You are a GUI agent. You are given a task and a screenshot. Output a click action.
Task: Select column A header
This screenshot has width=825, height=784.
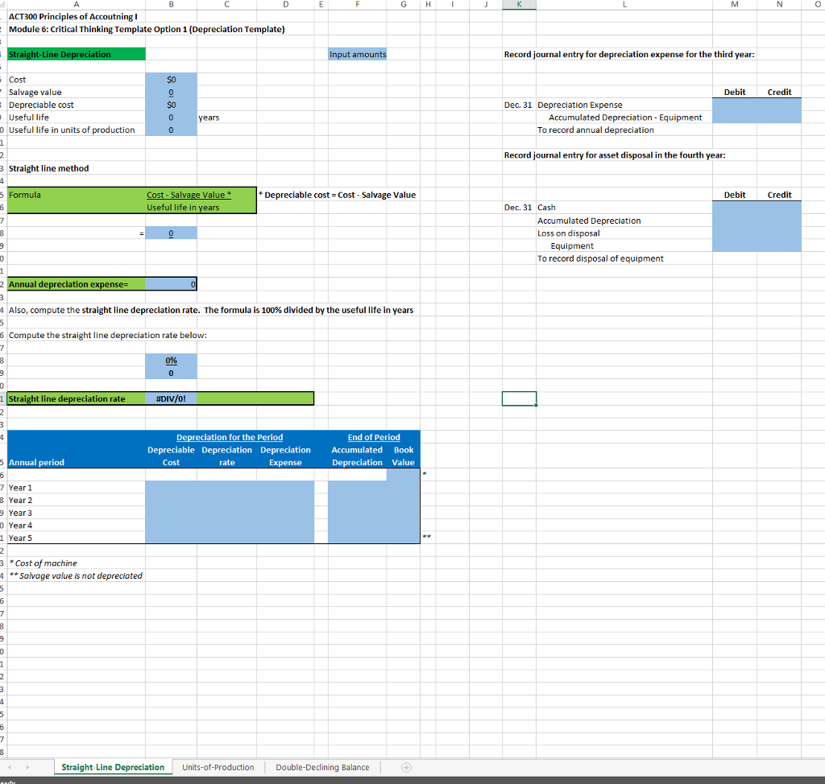coord(77,6)
